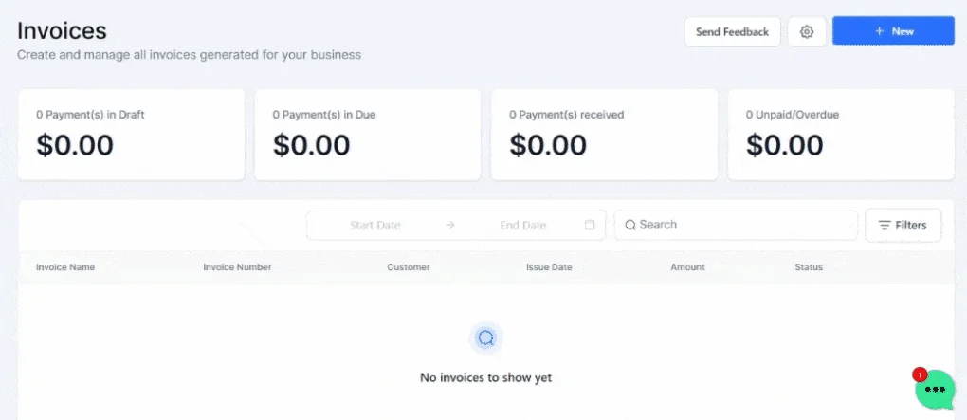The width and height of the screenshot is (967, 420).
Task: Click the calendar icon in date range
Action: [x=590, y=225]
